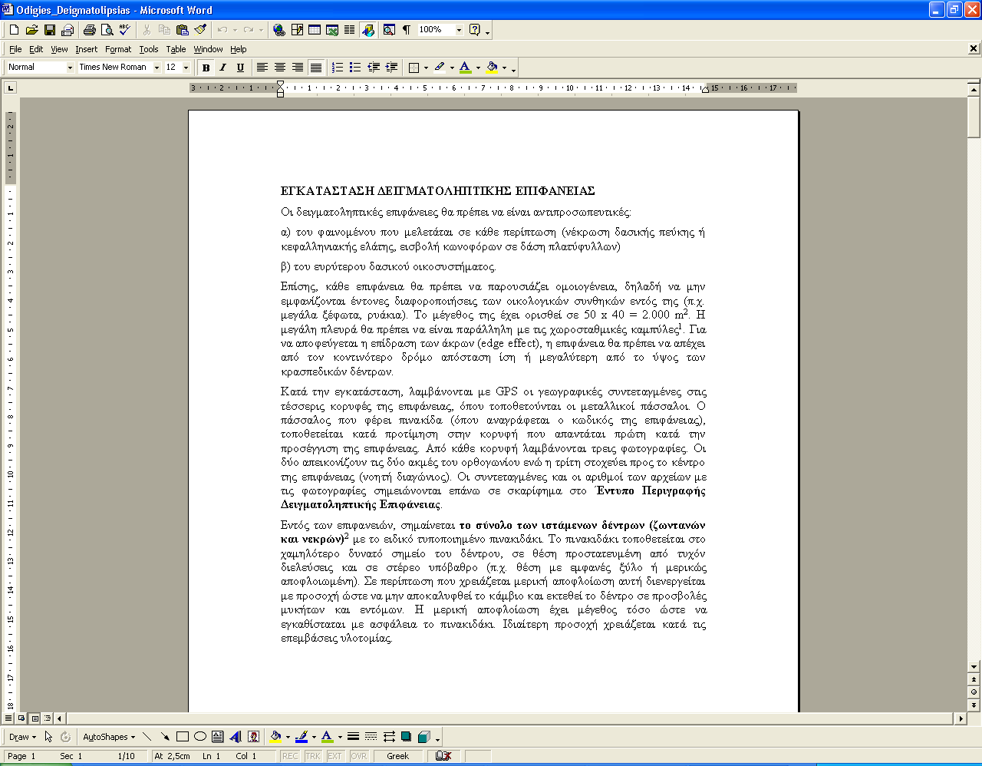Open the File menu
This screenshot has height=766, width=982.
(15, 49)
